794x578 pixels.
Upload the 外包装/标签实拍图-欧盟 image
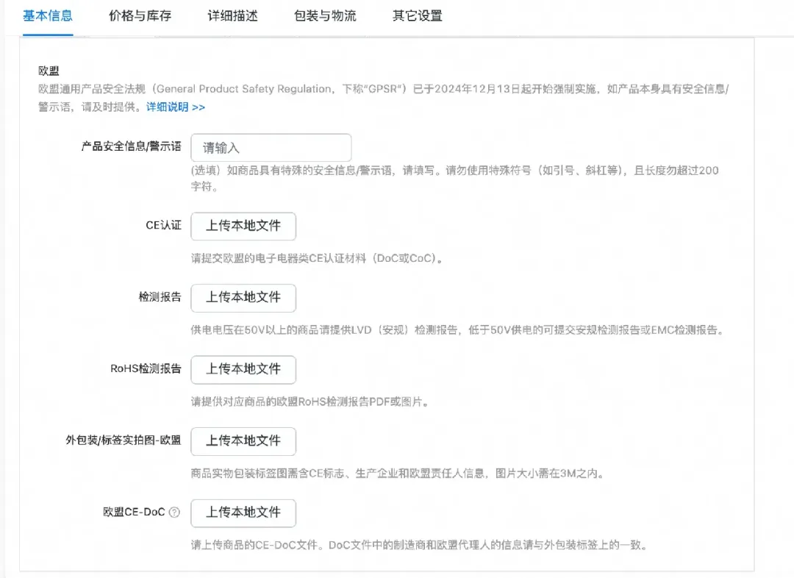[243, 441]
